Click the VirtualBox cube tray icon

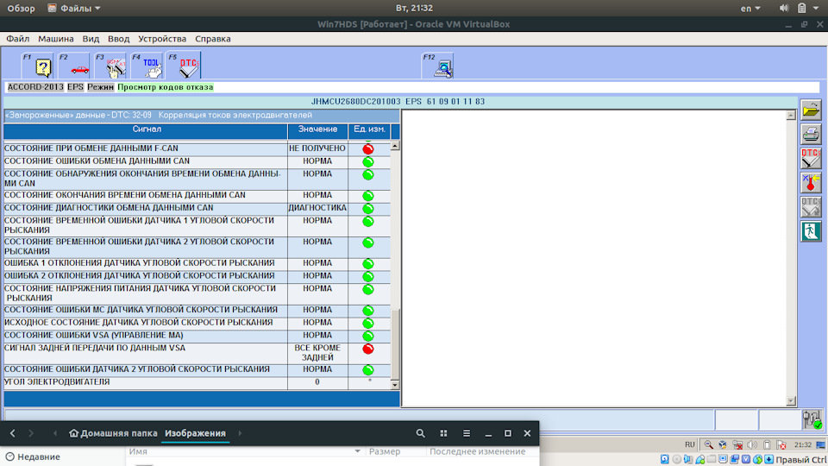tap(723, 445)
